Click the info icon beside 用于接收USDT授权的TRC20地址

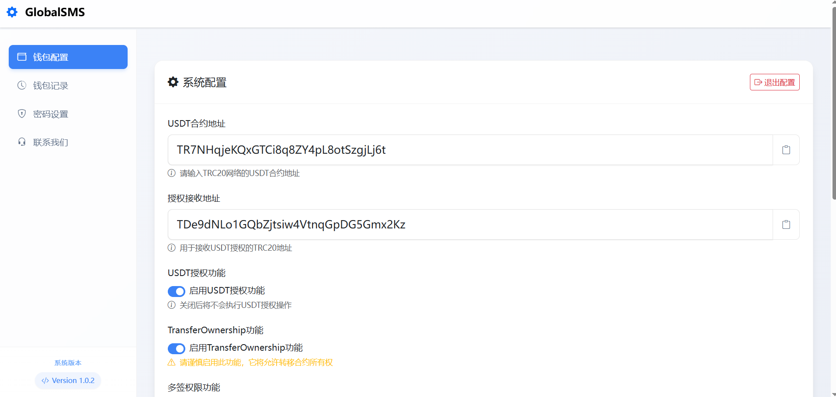coord(172,248)
